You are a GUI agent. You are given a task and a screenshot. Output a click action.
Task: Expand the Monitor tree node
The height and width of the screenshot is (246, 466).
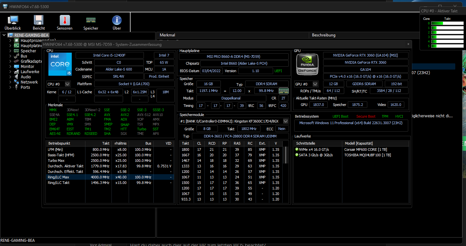coord(10,66)
